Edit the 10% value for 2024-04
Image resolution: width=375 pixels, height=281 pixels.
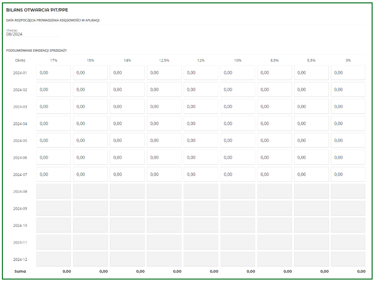point(238,123)
